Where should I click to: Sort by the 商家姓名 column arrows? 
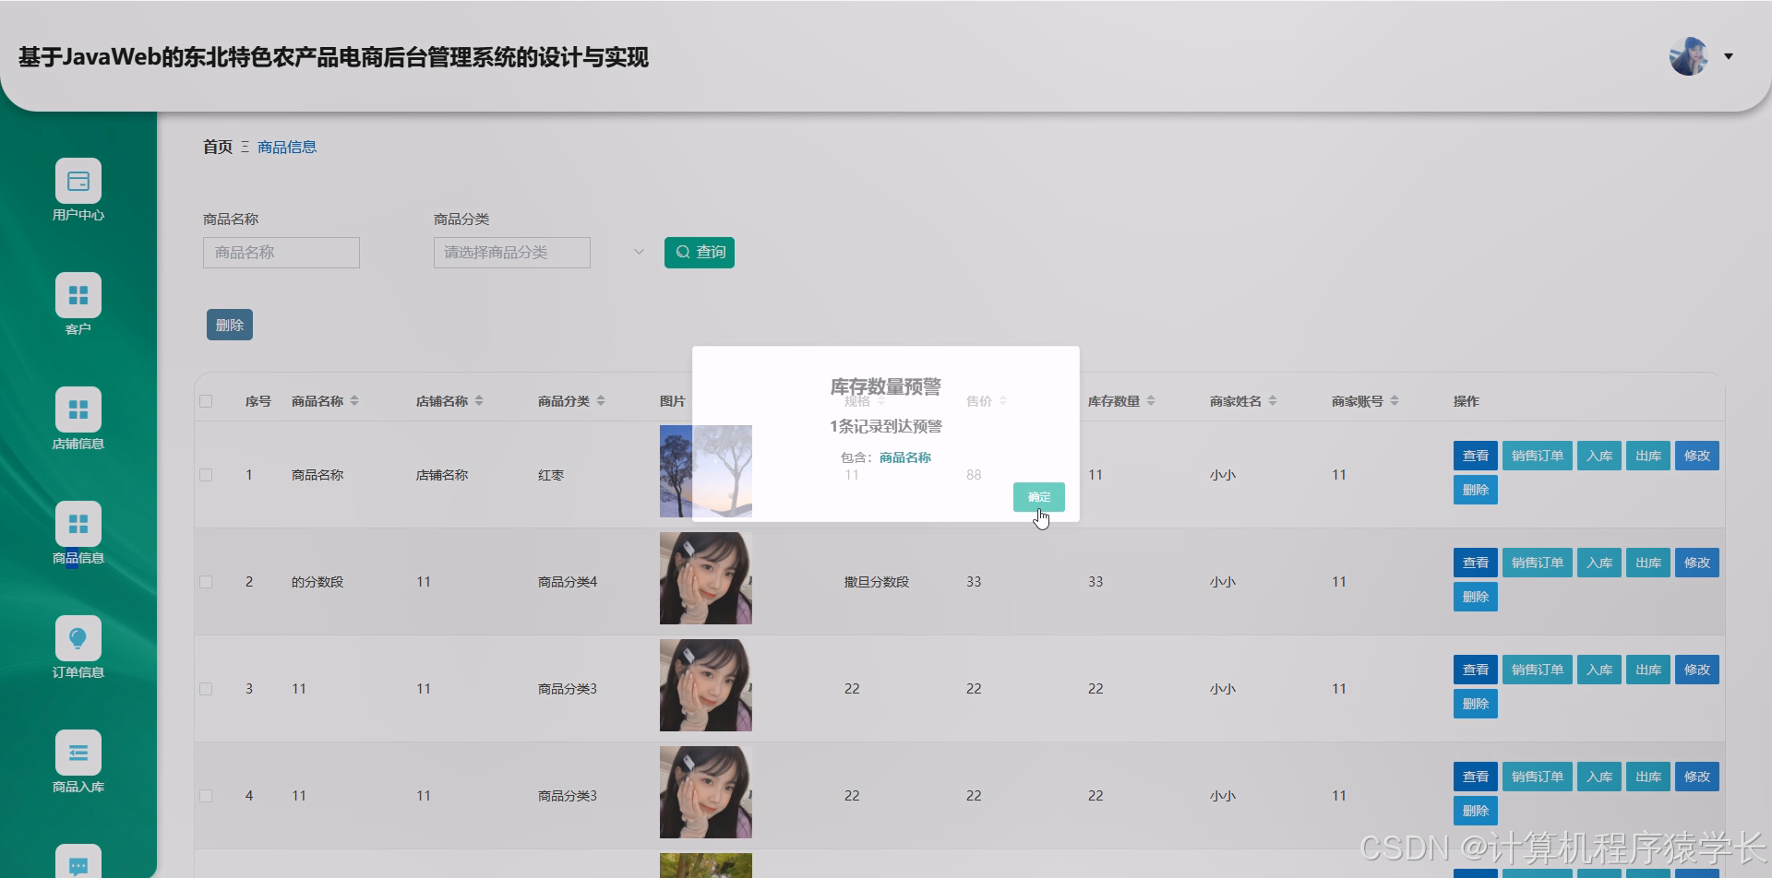pyautogui.click(x=1273, y=401)
